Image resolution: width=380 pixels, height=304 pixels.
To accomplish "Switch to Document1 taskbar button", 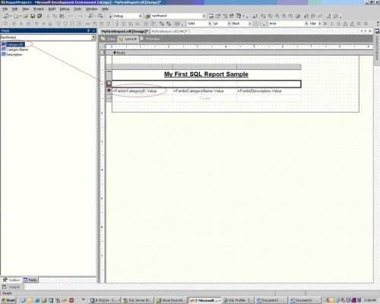I will pyautogui.click(x=271, y=300).
